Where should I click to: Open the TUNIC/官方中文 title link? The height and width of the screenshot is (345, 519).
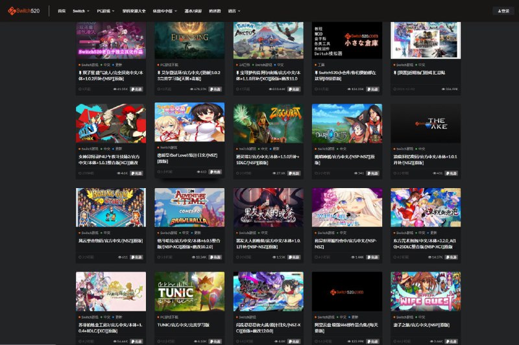click(185, 325)
